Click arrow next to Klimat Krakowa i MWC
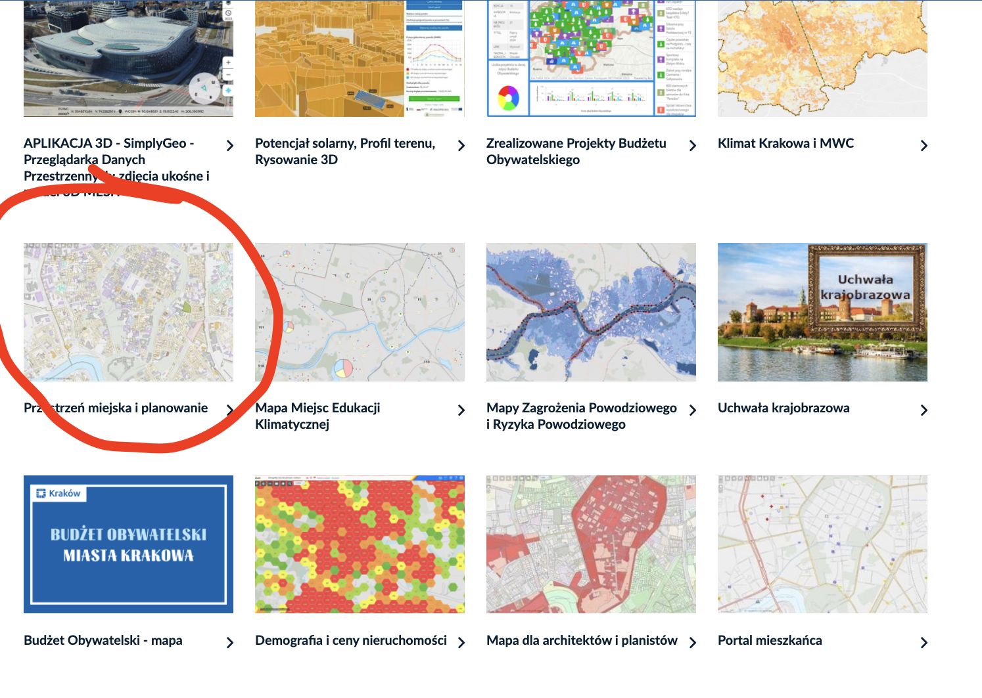This screenshot has height=698, width=982. (924, 146)
